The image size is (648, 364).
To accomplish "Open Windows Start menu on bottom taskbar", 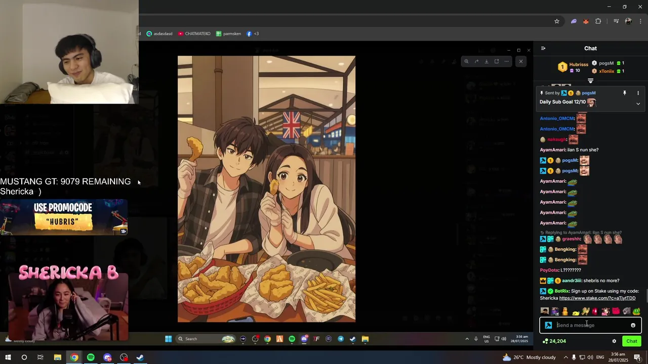I will 8,357.
